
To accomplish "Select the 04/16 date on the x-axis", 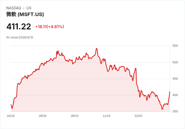I will click(x=11, y=116).
